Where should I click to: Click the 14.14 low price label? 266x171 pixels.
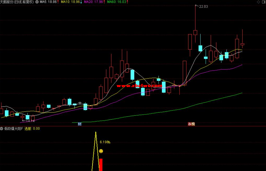30,121
